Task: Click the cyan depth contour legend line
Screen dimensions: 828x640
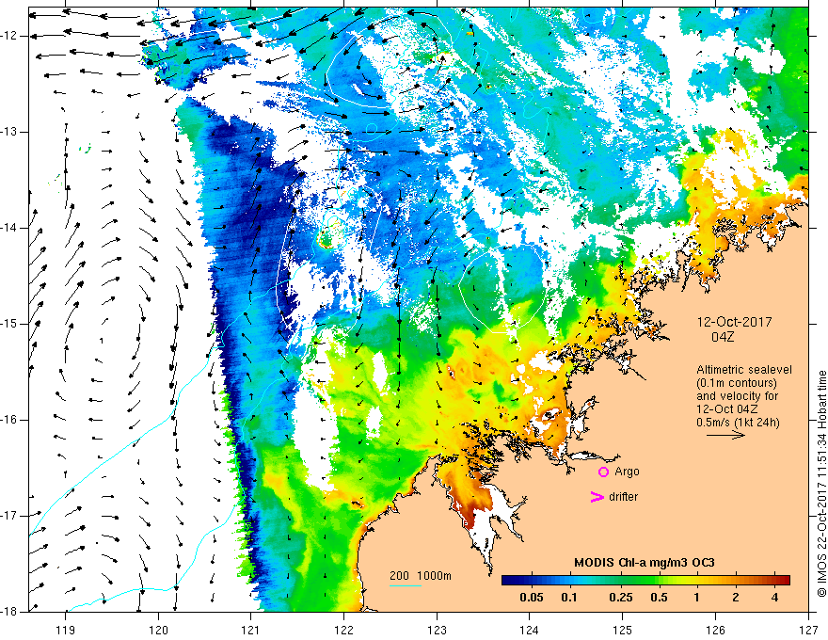Action: click(406, 585)
